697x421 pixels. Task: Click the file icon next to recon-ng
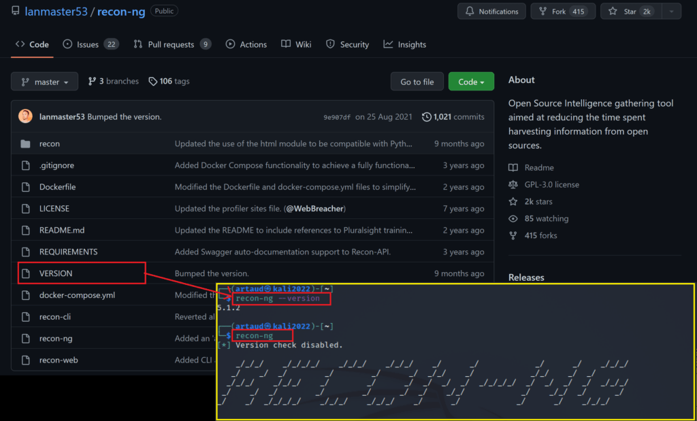pyautogui.click(x=26, y=339)
